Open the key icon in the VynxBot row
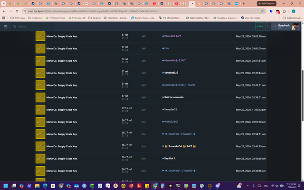304x190 pixels. [40, 73]
